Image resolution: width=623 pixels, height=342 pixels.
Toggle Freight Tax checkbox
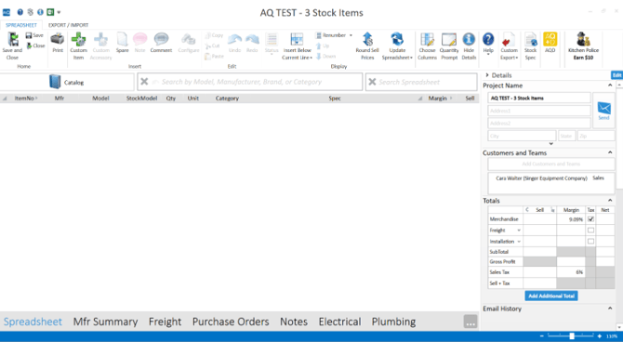click(590, 230)
